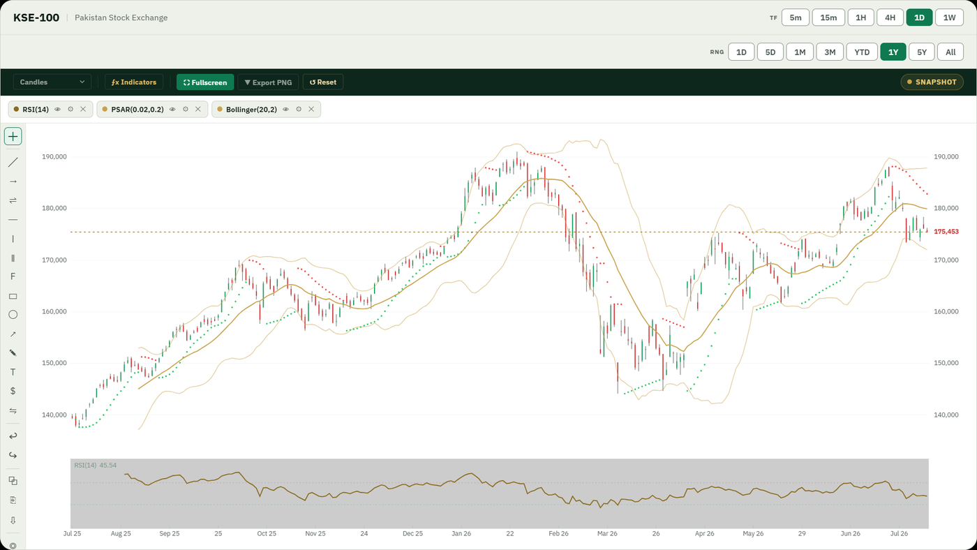Toggle RSI(14) visibility eye

point(58,109)
